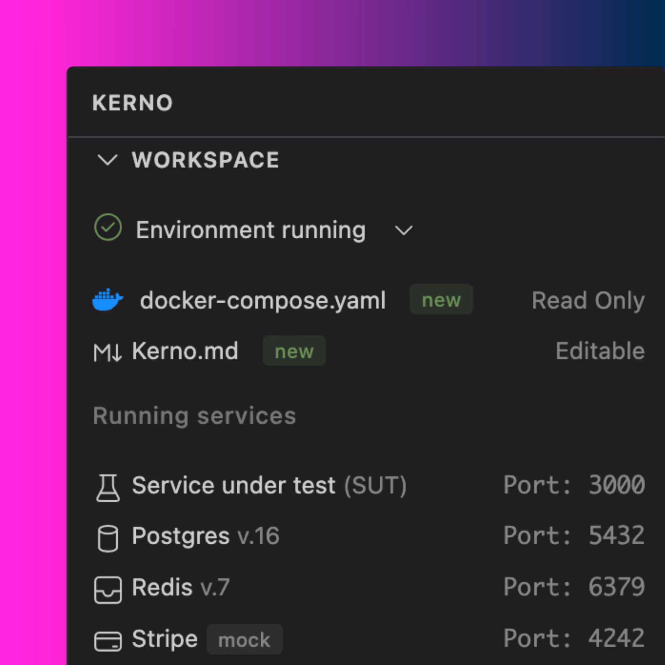
Task: Click the Redis inbox tray icon
Action: click(108, 590)
